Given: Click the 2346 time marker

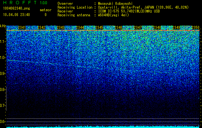Looking at the screenshot, I should pyautogui.click(x=119, y=27).
